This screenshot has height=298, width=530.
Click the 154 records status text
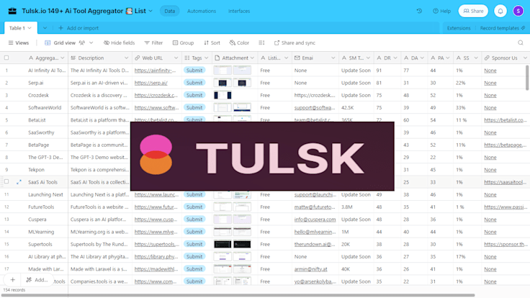click(x=14, y=290)
